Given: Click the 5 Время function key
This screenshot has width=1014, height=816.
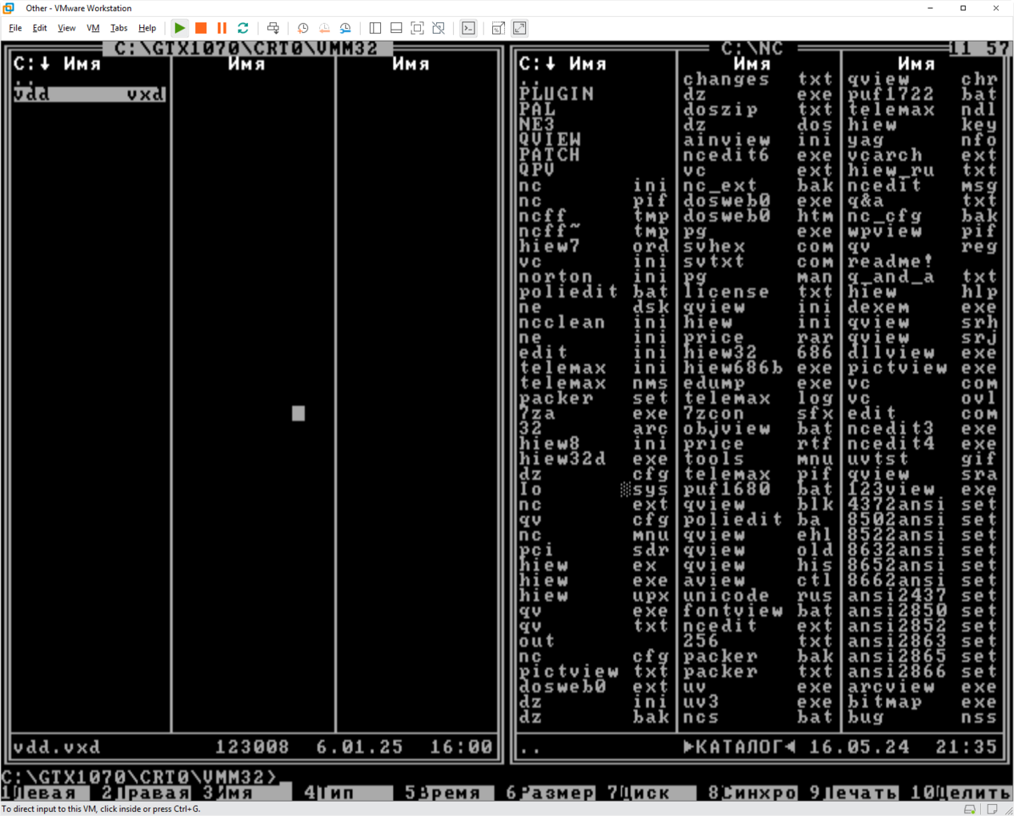Looking at the screenshot, I should click(449, 793).
